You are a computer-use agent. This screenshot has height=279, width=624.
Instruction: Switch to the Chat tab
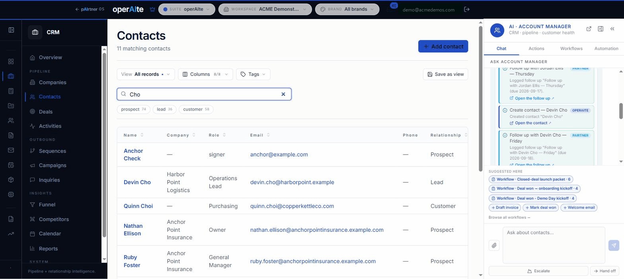tap(501, 48)
